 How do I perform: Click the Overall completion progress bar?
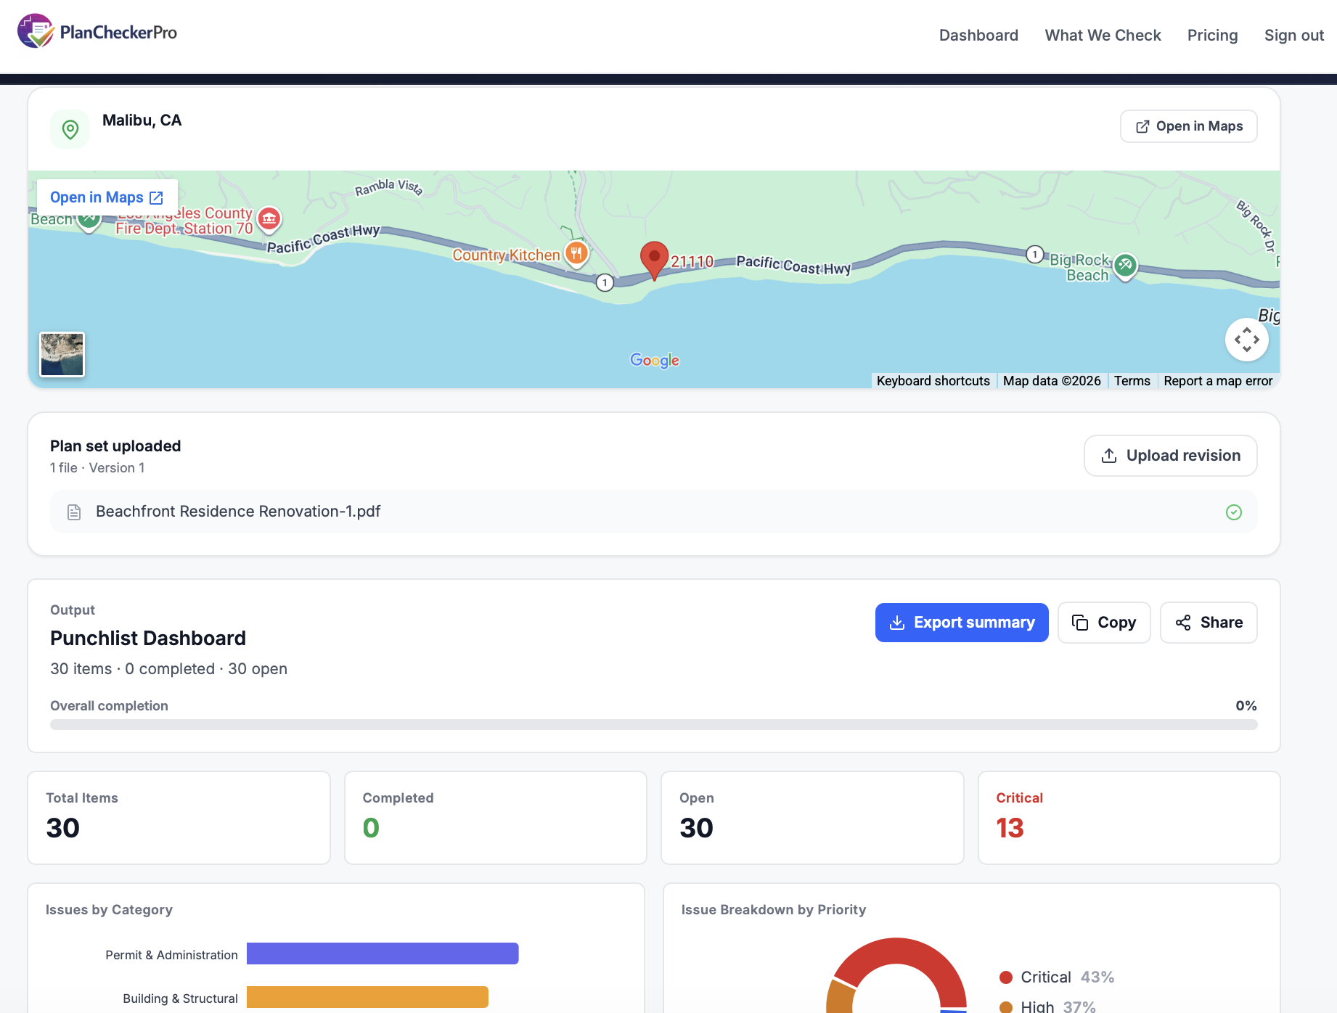coord(653,724)
